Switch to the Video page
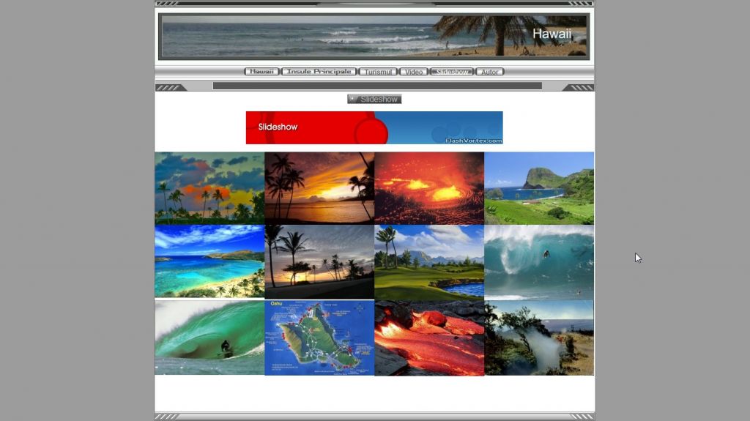 click(414, 72)
